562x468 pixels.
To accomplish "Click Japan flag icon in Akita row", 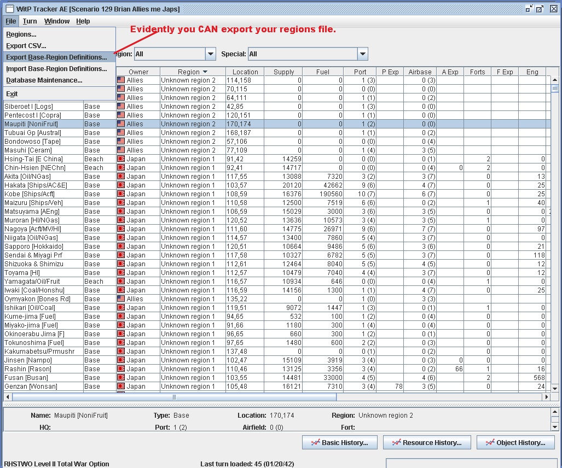I will 121,176.
